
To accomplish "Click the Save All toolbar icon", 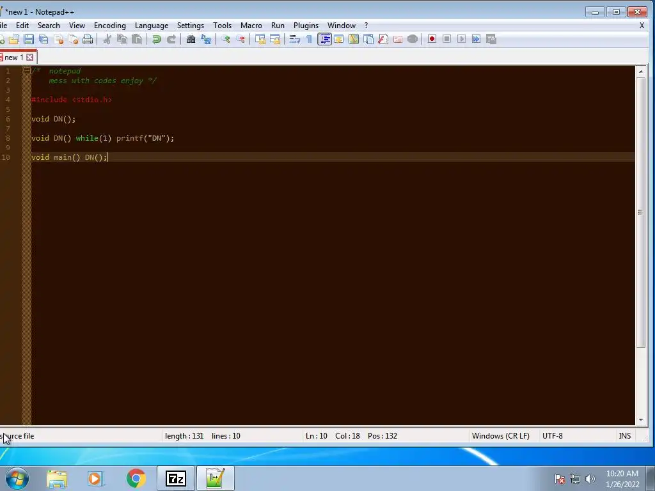I will (43, 39).
